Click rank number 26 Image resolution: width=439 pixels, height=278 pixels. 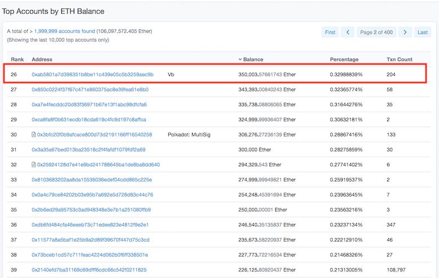pyautogui.click(x=14, y=75)
